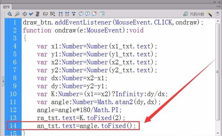
Task: Click 'dx:Number=x2-x1' on line 8
Action: click(78, 78)
